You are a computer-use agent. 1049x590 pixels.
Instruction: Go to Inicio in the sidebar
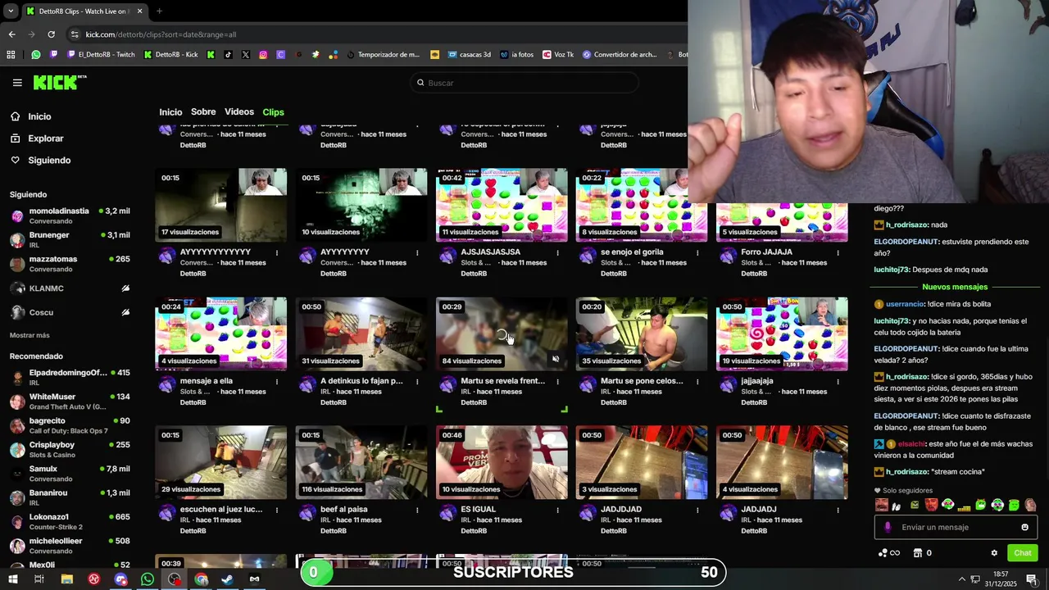(x=39, y=116)
